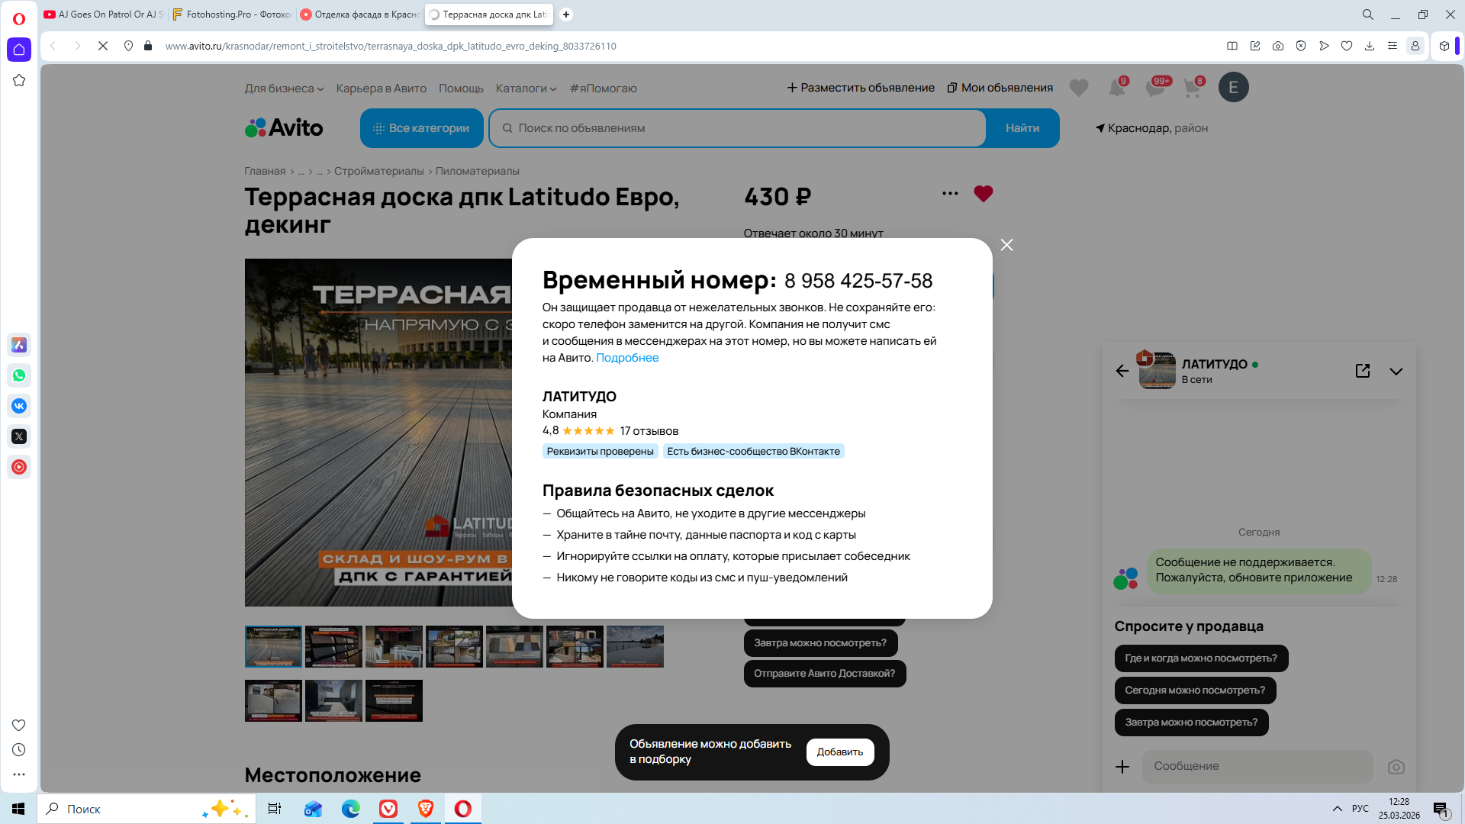The image size is (1465, 824).
Task: Expand the Для бизнеса dropdown
Action: (x=284, y=89)
